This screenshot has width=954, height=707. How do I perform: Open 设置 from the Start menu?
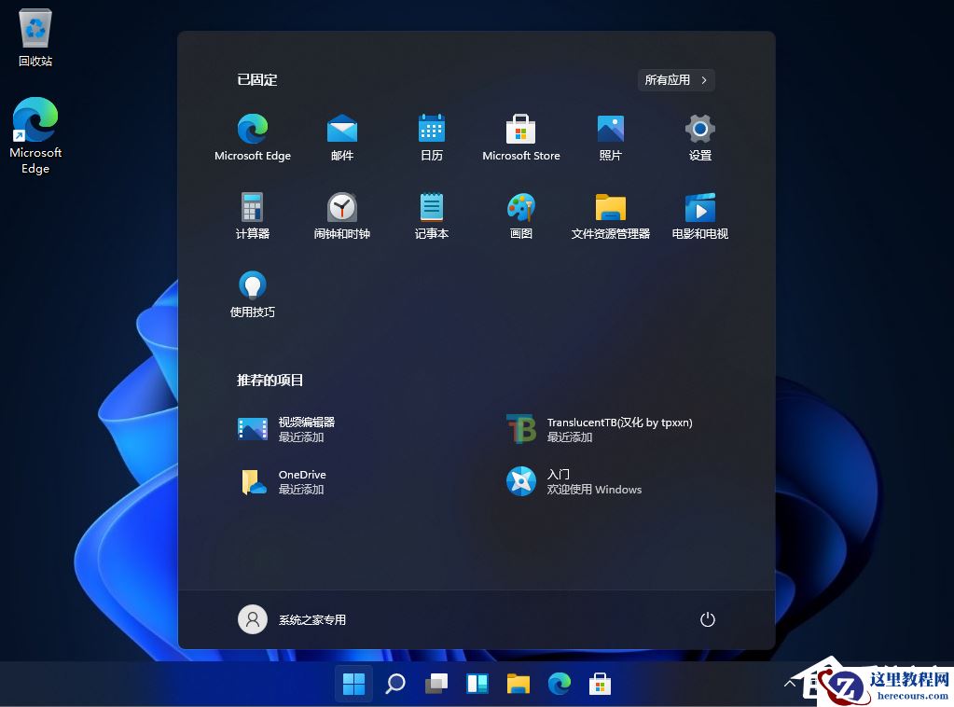pyautogui.click(x=699, y=135)
